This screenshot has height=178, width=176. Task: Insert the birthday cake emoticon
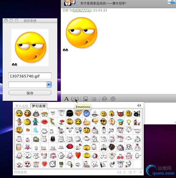pos(36,113)
